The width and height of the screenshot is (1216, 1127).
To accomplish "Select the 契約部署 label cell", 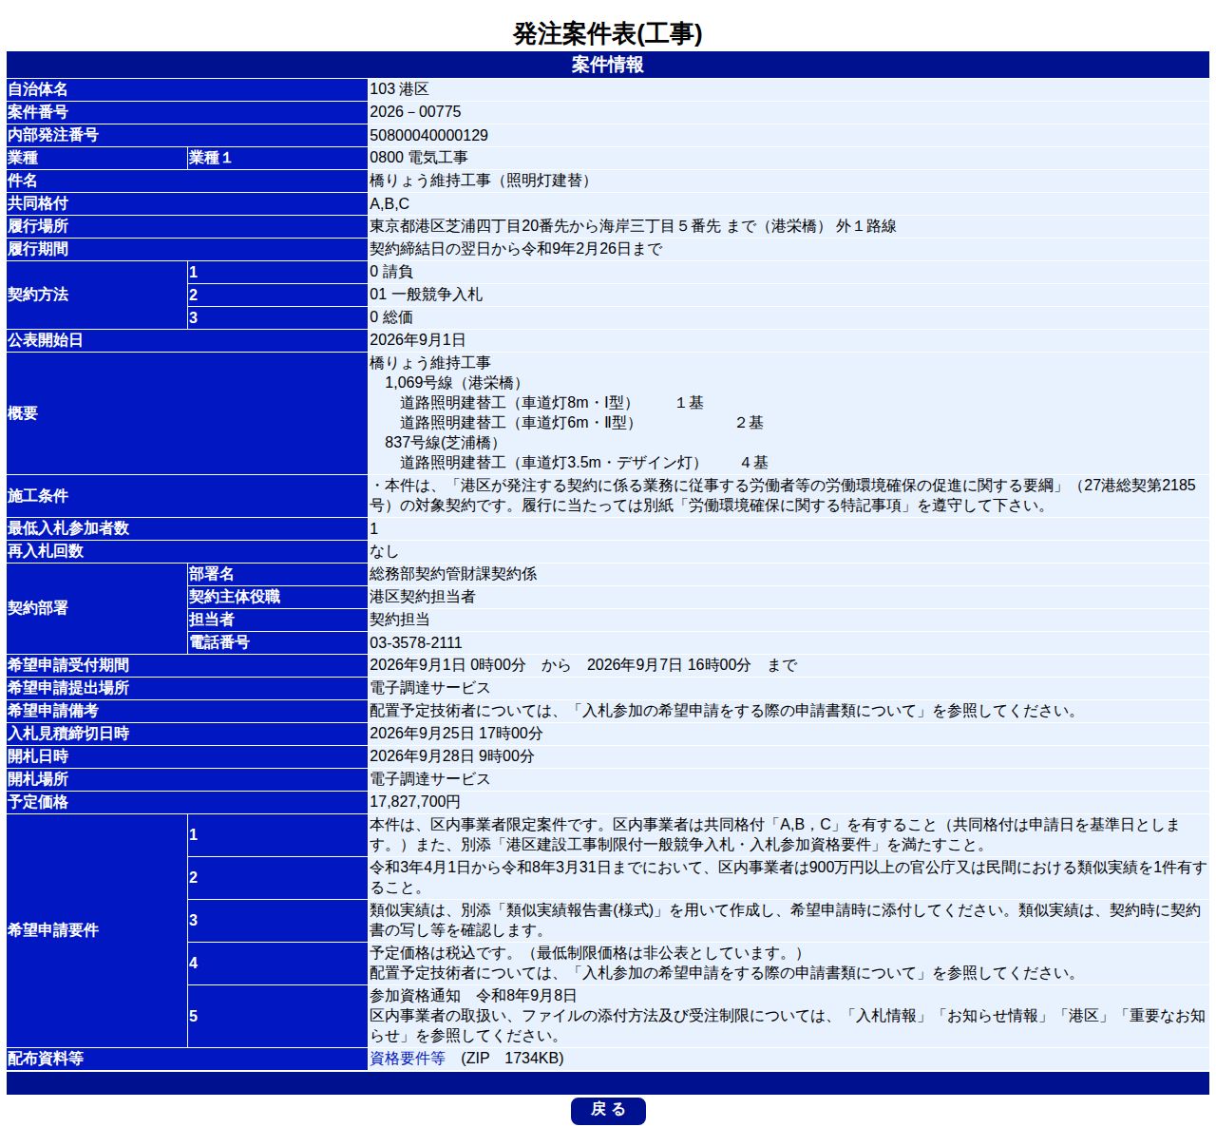I will pyautogui.click(x=96, y=608).
